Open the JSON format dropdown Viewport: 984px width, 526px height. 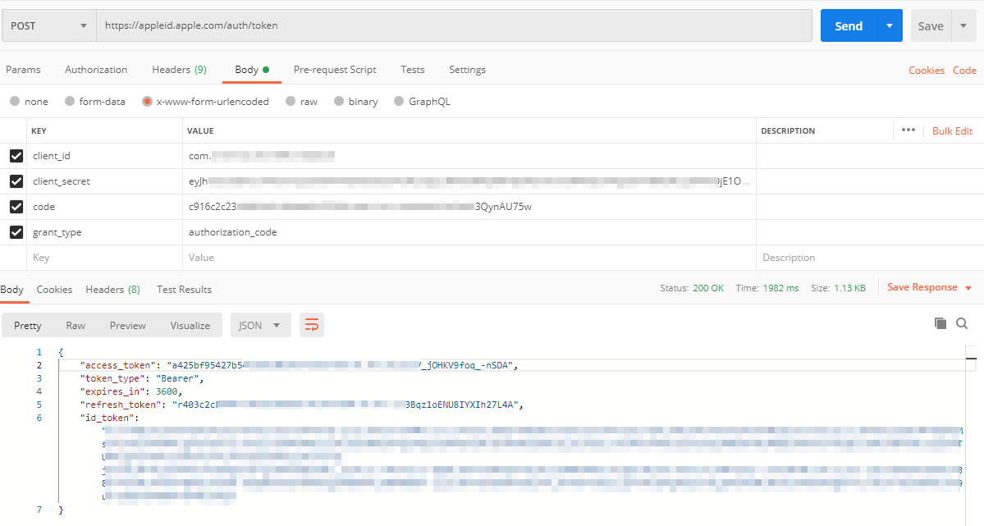[260, 325]
